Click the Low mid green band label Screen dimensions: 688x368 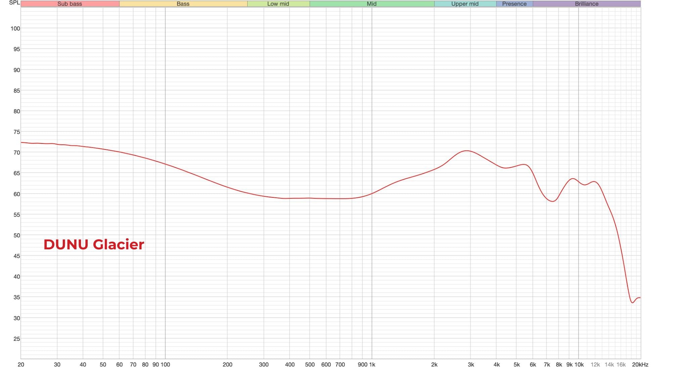(277, 4)
